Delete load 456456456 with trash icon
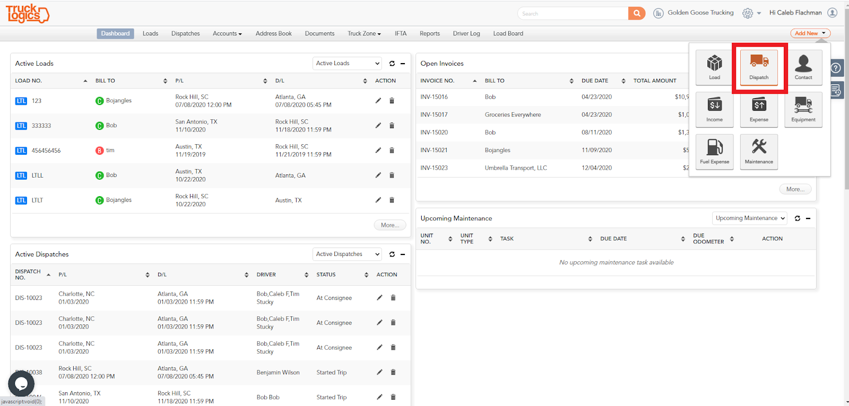 click(x=392, y=151)
